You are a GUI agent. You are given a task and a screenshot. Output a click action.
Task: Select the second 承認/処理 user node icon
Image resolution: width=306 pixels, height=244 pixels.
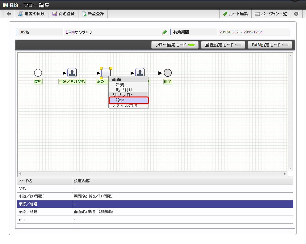click(140, 72)
